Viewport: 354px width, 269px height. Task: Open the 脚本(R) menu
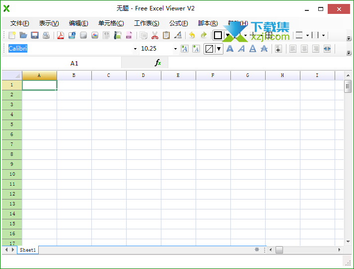[208, 23]
